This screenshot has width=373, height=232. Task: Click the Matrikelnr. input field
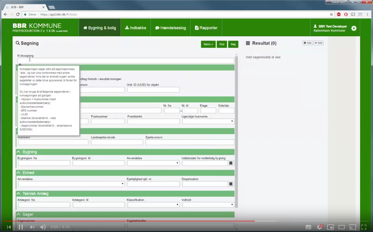53,142
